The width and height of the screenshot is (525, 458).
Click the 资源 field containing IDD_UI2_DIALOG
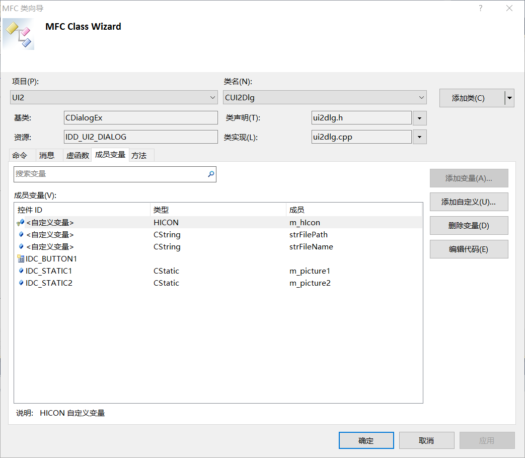click(140, 137)
